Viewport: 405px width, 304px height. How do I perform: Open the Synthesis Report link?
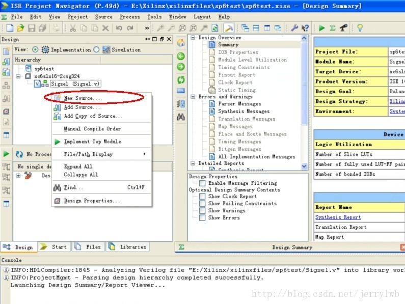pos(338,217)
